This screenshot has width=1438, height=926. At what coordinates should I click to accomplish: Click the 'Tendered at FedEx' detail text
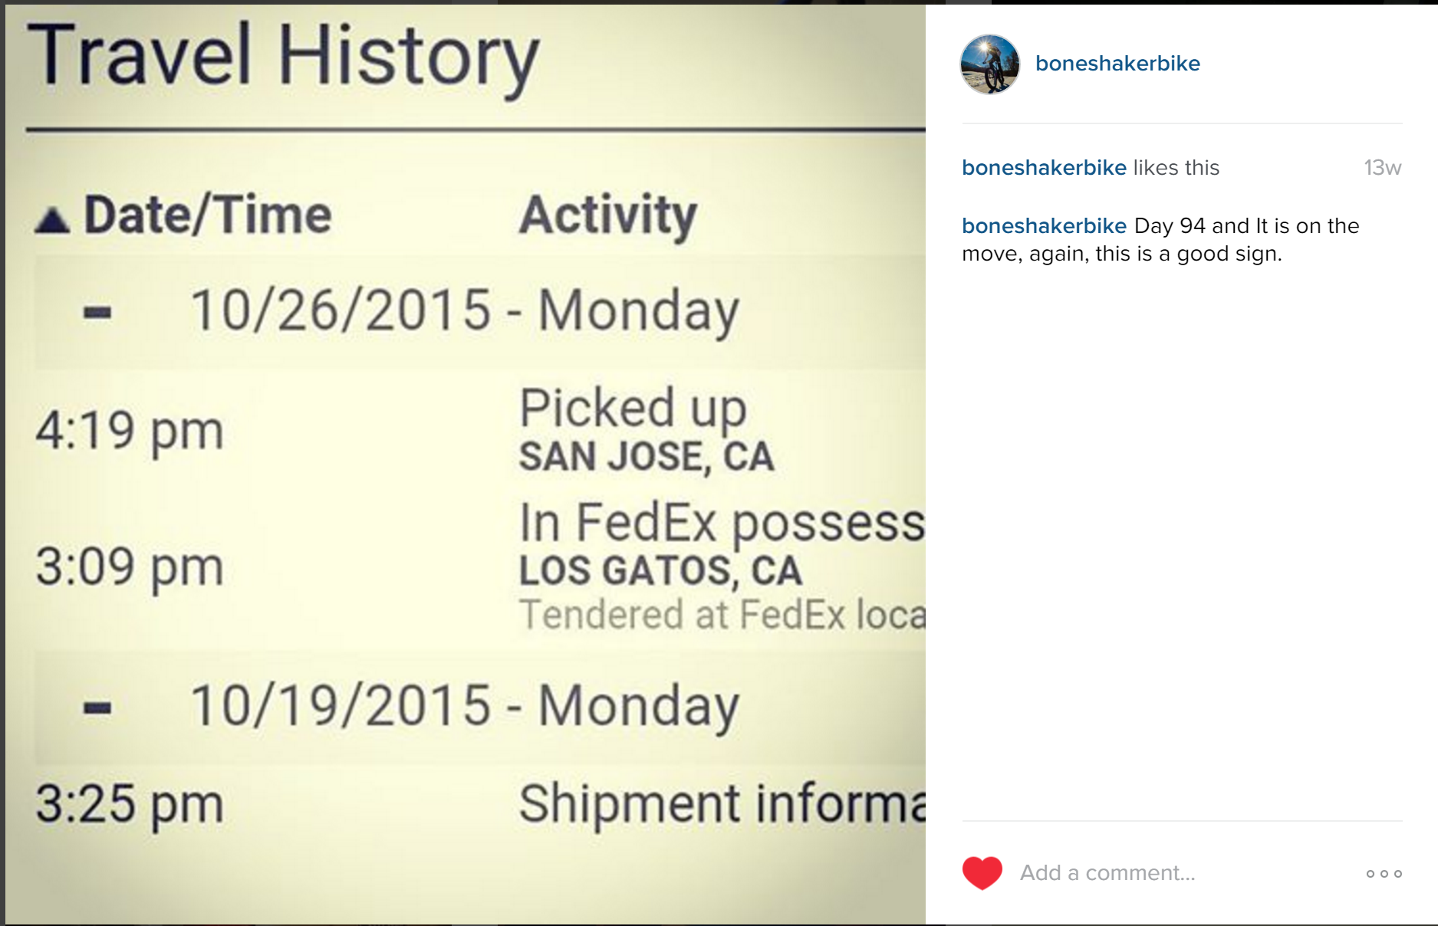[x=721, y=615]
